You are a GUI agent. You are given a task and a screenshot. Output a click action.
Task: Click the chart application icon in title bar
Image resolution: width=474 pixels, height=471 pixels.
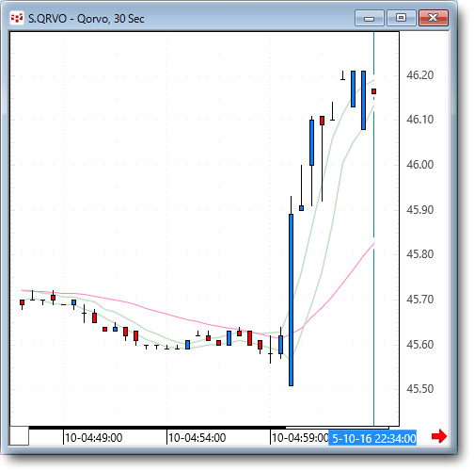(x=17, y=18)
